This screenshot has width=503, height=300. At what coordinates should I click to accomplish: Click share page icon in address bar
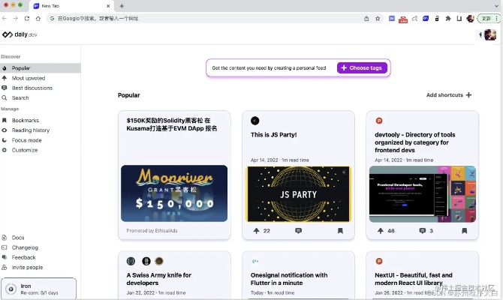[x=366, y=19]
